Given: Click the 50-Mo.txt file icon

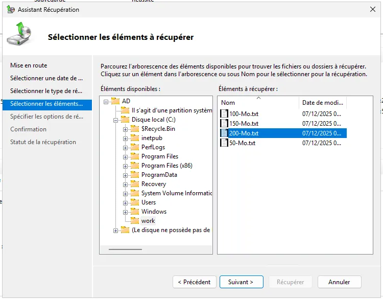Looking at the screenshot, I should 224,143.
